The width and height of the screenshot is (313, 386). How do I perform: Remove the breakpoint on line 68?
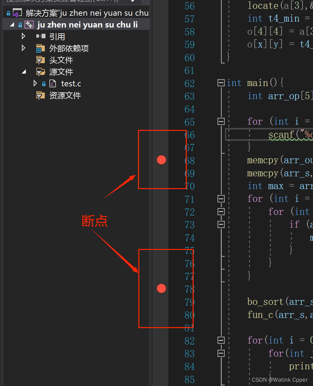[x=162, y=160]
